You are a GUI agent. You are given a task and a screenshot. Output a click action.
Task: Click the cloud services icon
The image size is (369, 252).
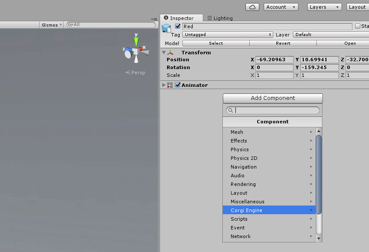[252, 7]
